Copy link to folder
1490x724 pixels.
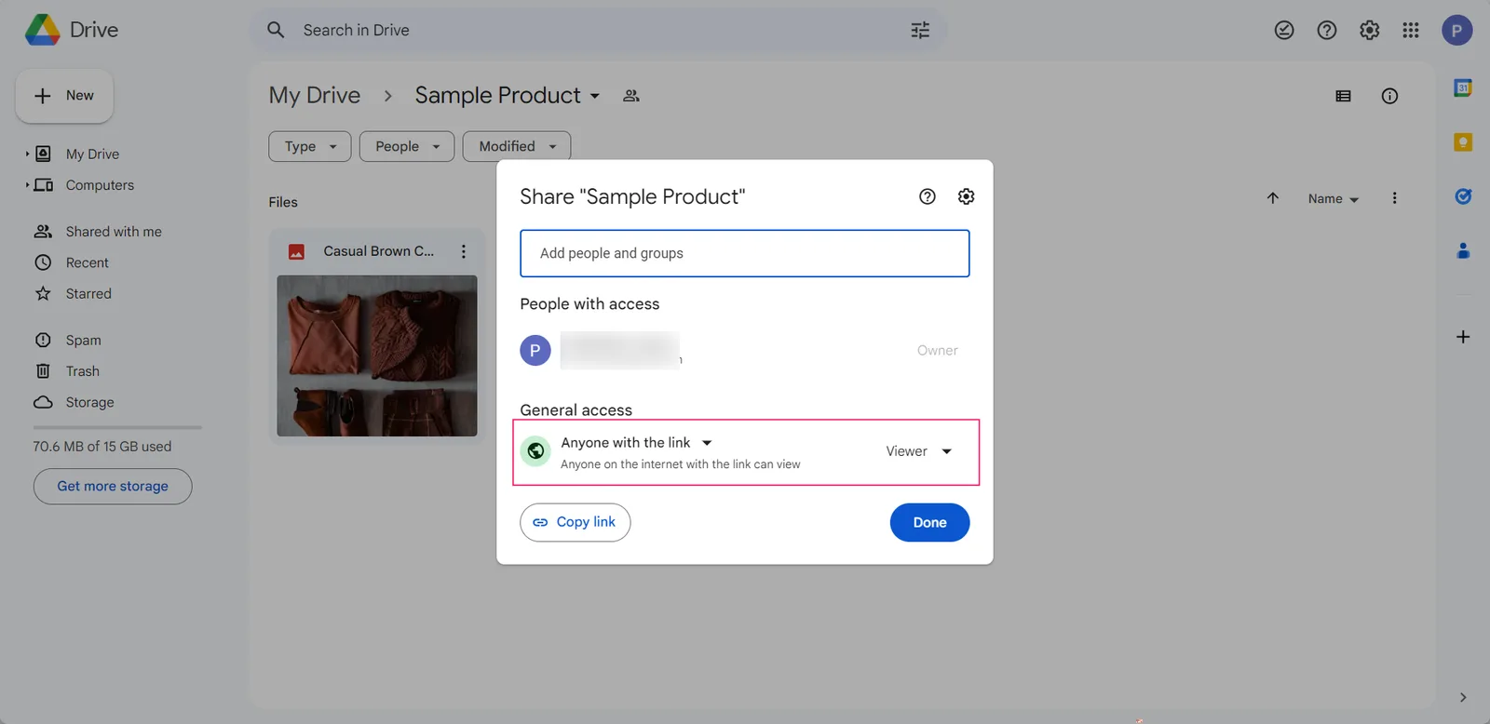(575, 523)
